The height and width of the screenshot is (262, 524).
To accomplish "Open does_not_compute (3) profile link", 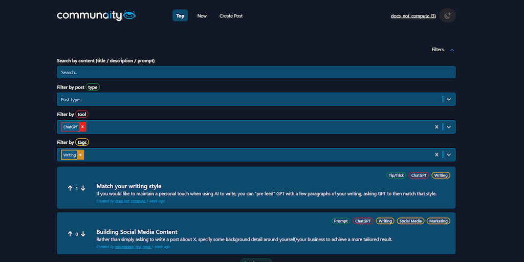I will (x=413, y=16).
